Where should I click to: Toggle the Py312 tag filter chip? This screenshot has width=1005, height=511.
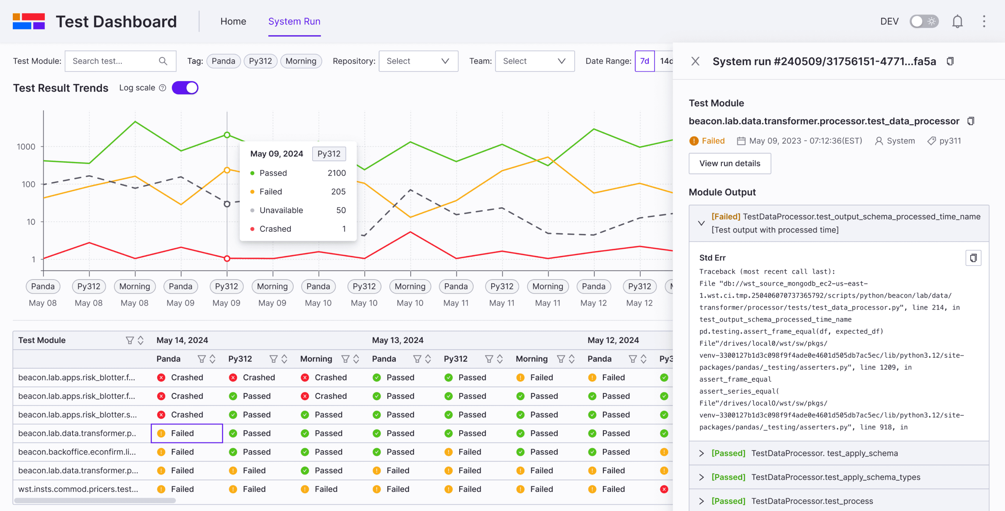260,61
